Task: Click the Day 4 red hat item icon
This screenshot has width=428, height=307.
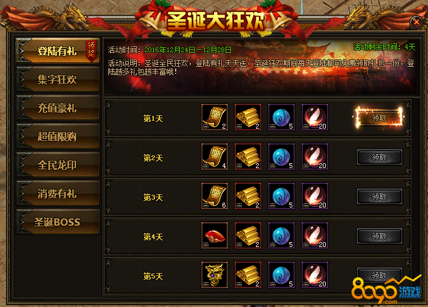Action: click(x=215, y=235)
